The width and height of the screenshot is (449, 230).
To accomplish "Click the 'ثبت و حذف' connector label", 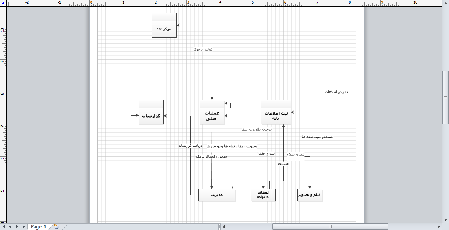I will (x=267, y=154).
